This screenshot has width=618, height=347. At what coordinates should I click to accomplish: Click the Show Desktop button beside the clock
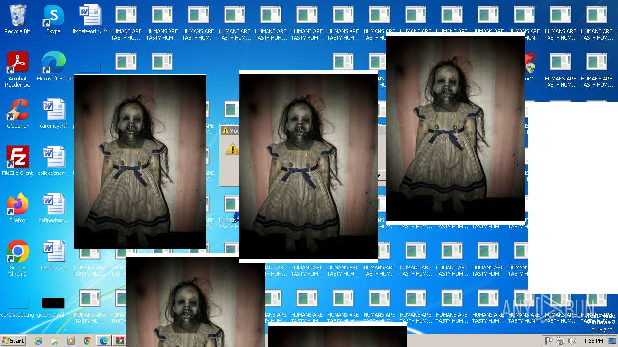point(613,341)
